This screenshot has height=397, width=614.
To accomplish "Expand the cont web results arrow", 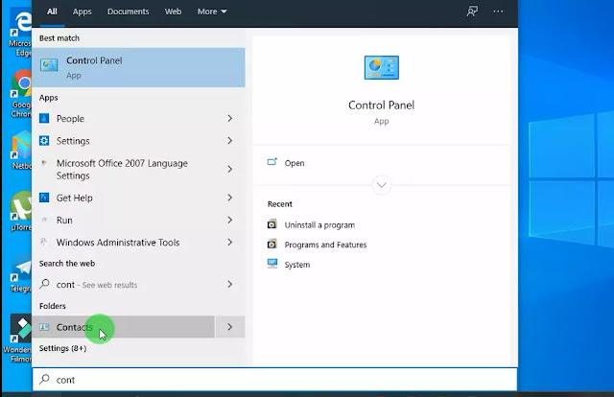I will [230, 284].
